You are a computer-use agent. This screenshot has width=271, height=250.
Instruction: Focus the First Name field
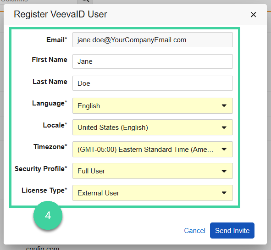pos(153,61)
